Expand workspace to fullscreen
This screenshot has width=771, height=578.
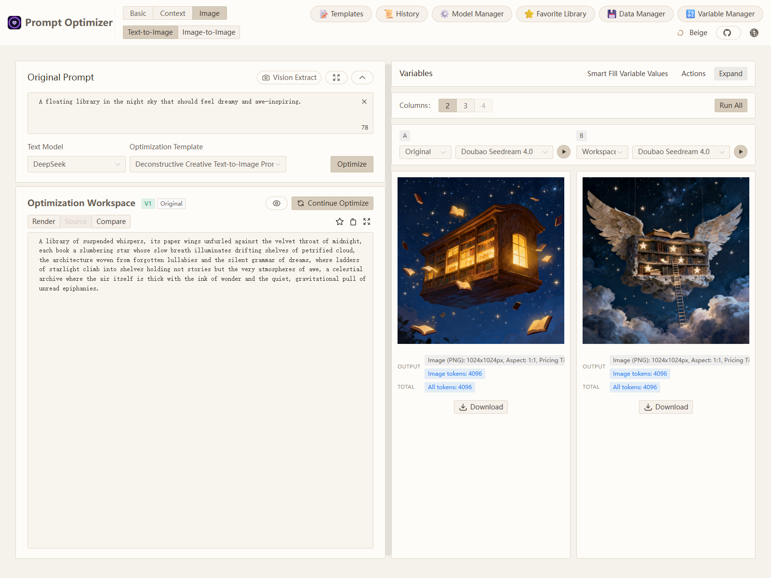367,222
